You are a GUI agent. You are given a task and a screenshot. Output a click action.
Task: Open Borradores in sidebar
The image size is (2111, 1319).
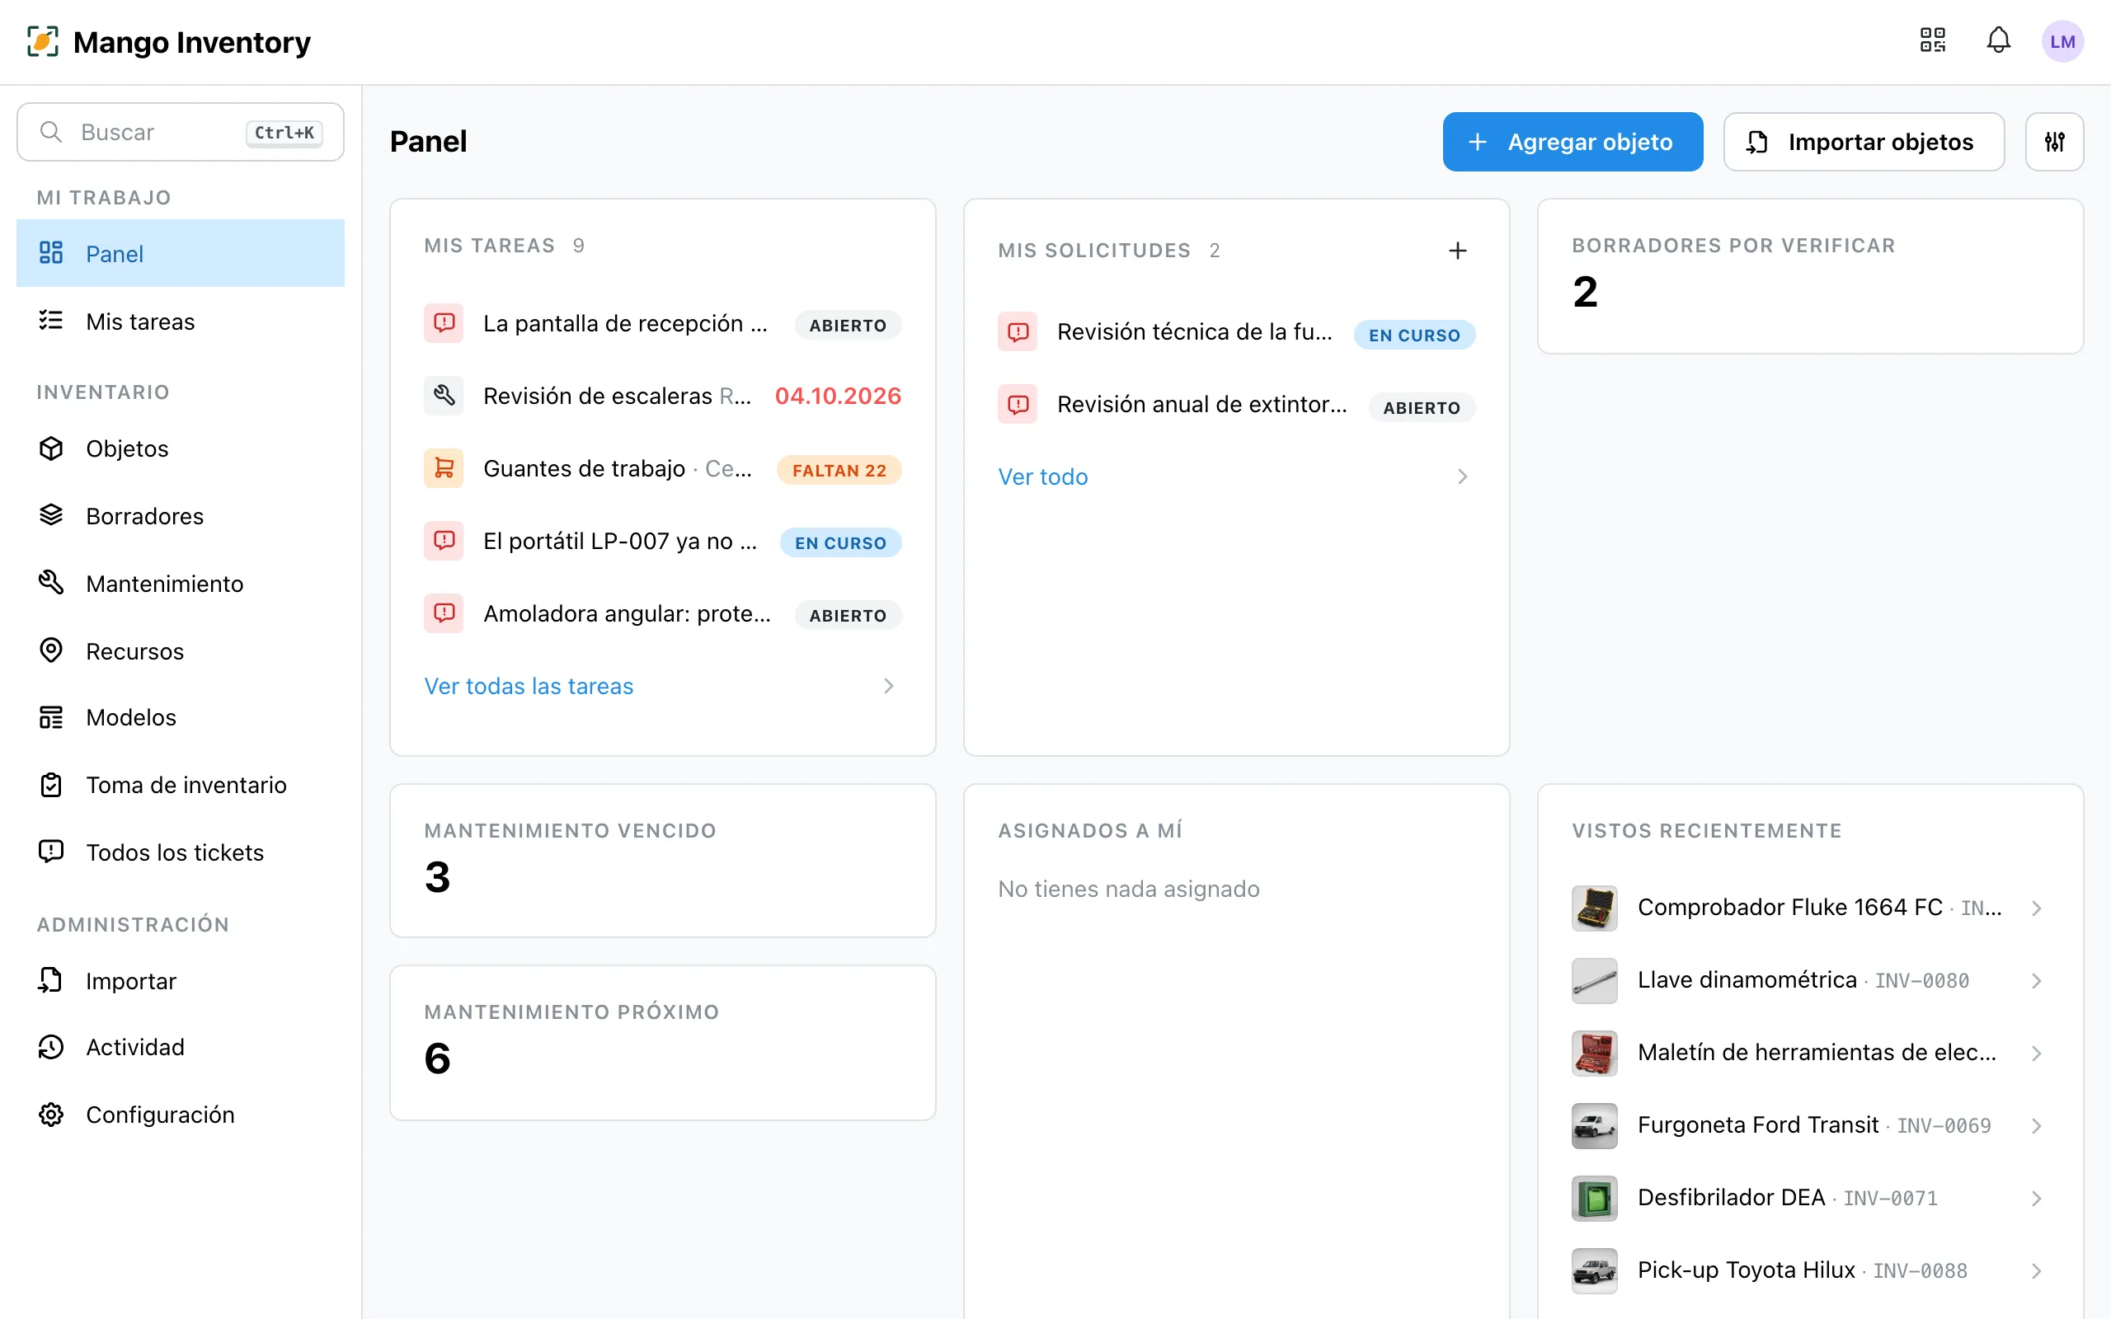181,515
